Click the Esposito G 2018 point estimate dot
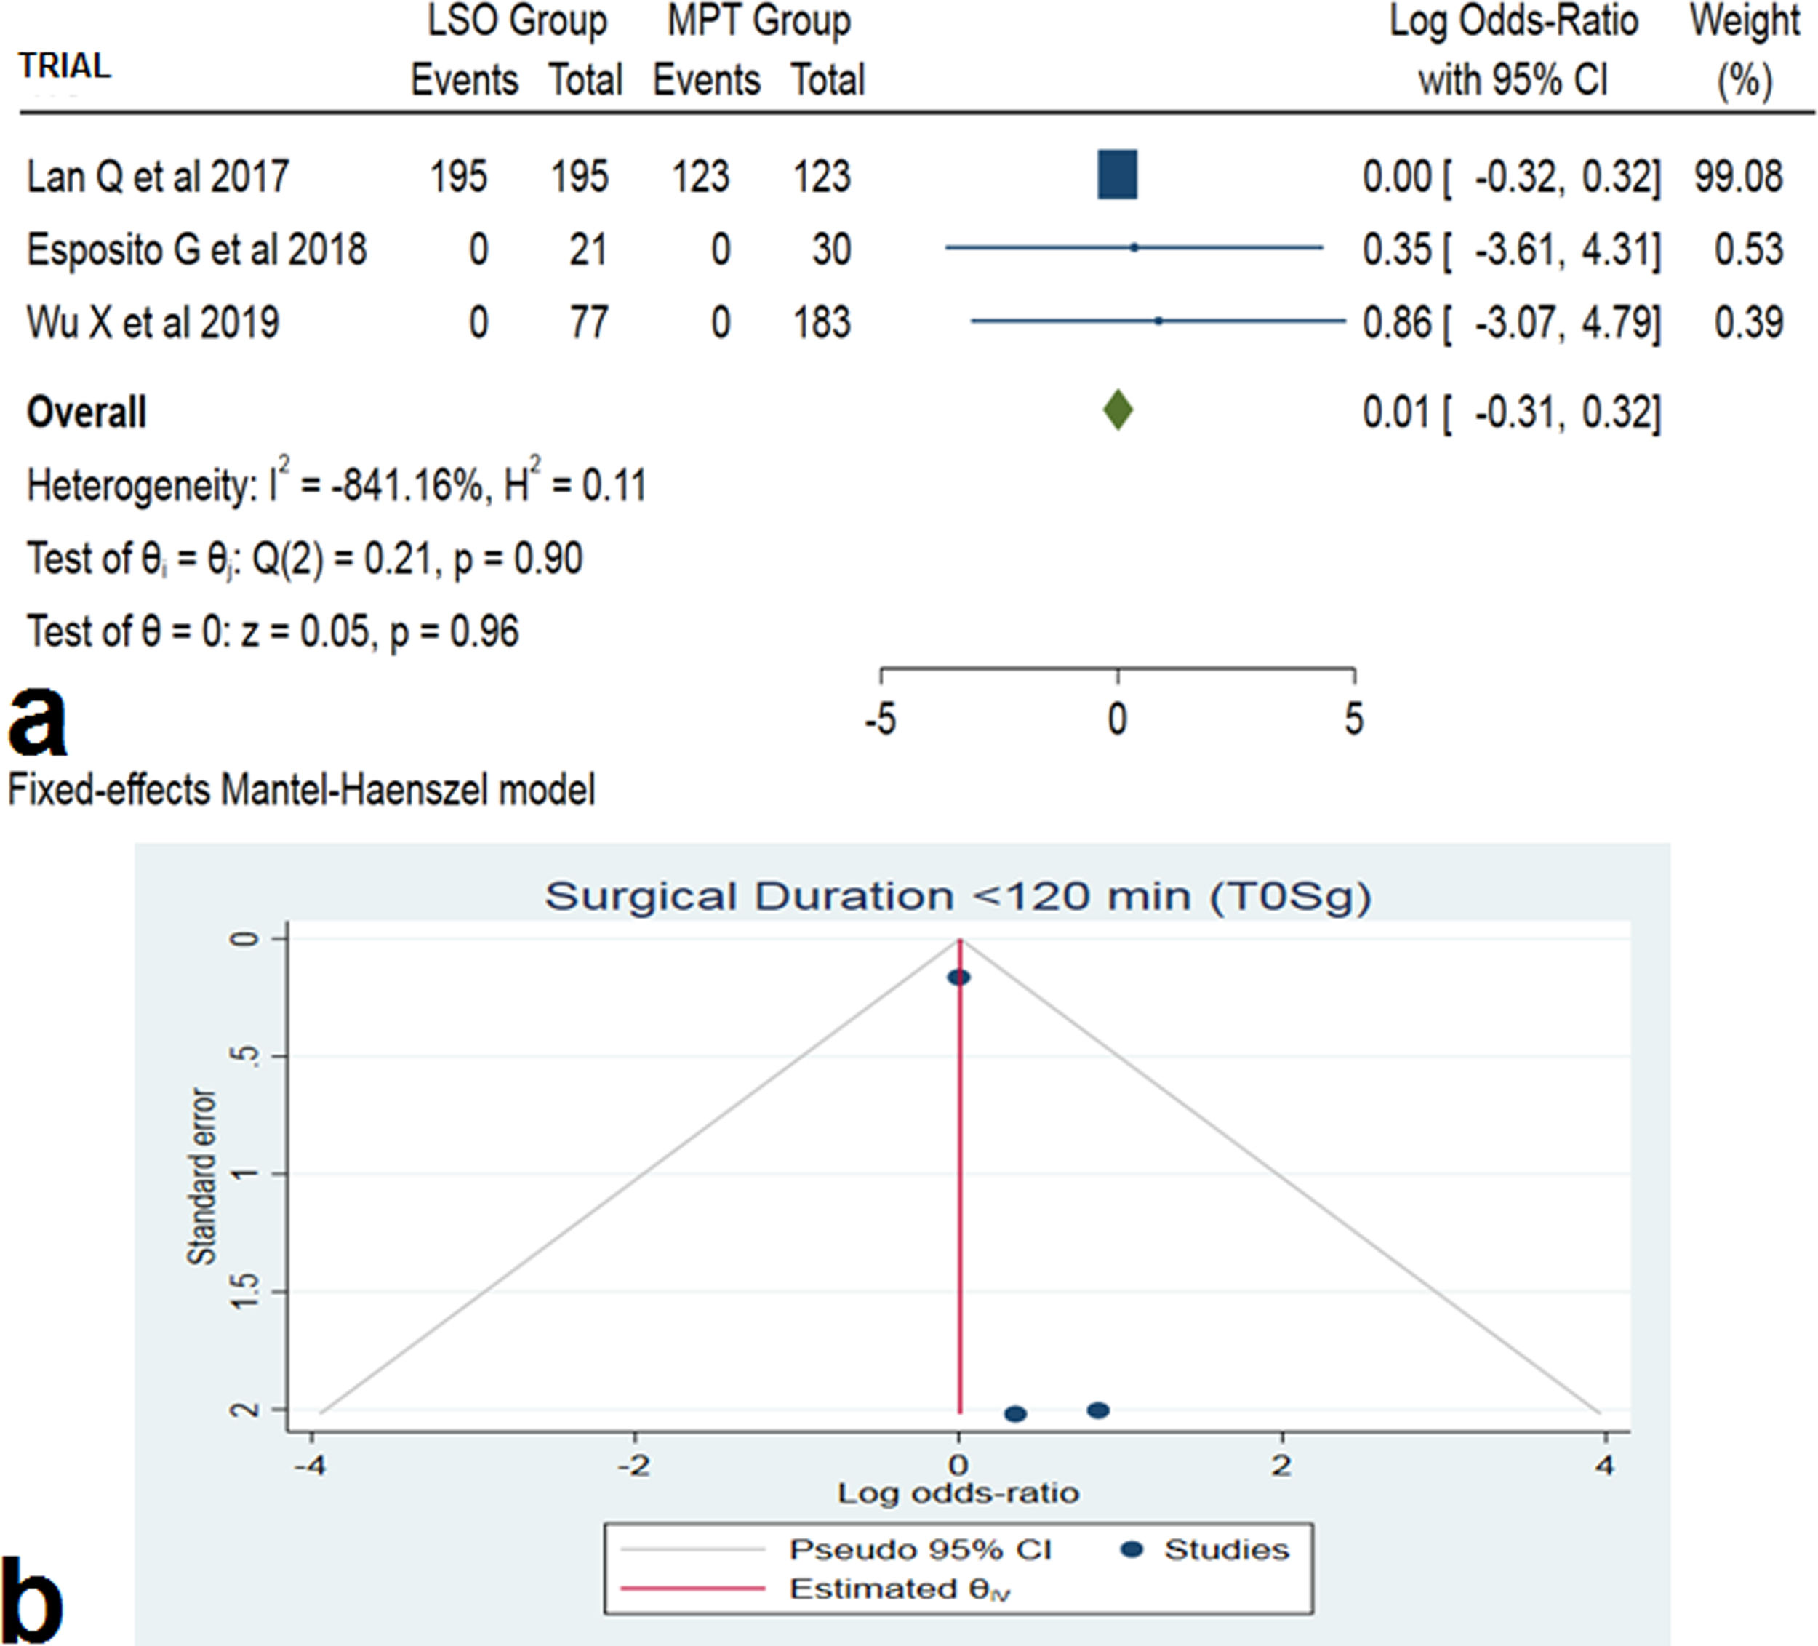Viewport: 1818px width, 1646px height. 1134,247
